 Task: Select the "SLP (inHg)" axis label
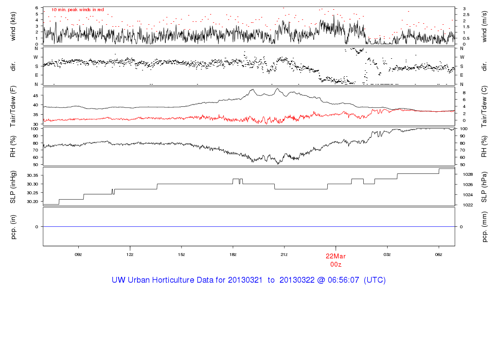[13, 187]
